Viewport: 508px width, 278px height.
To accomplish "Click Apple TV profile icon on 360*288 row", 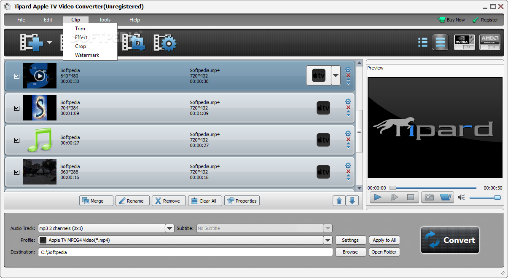I will pyautogui.click(x=323, y=172).
